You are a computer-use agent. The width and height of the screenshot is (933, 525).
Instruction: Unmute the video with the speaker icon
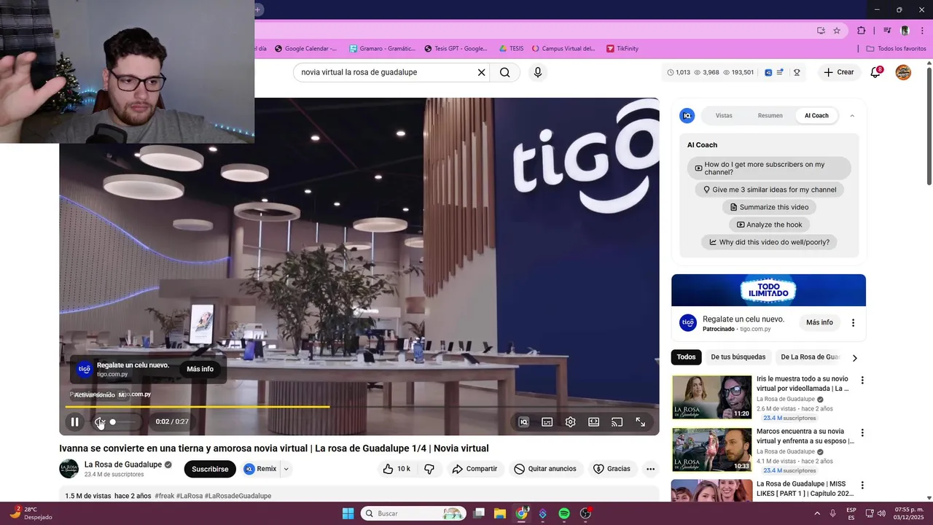(x=99, y=421)
